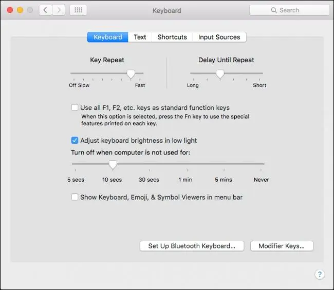Open help with the question mark button
Image resolution: width=334 pixels, height=290 pixels.
click(320, 274)
